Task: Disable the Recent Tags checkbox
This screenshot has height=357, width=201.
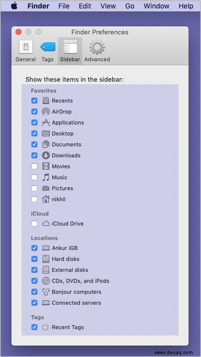Action: [34, 327]
